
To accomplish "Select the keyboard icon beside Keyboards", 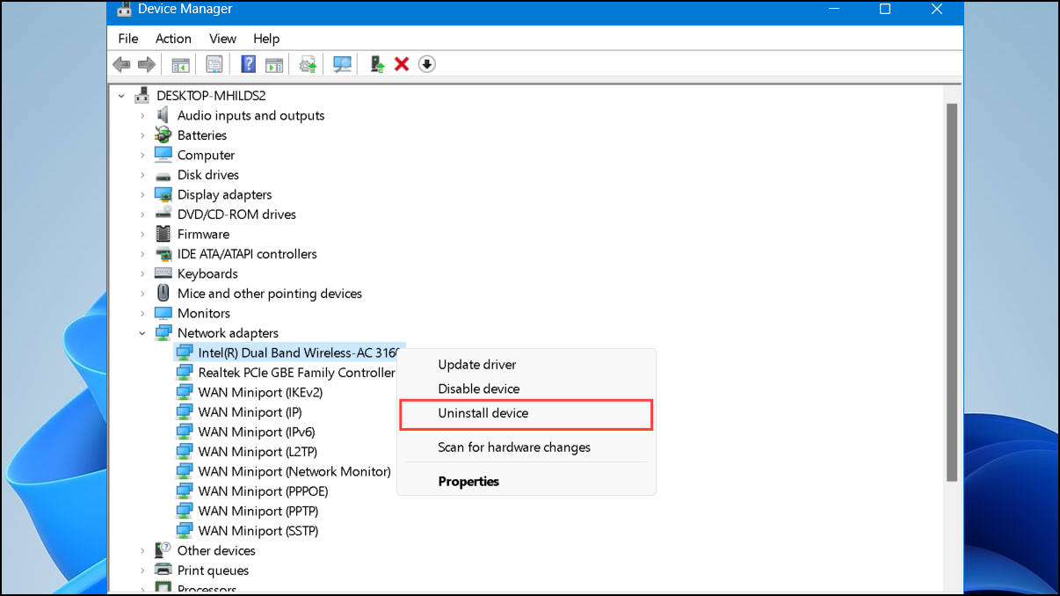I will click(163, 273).
